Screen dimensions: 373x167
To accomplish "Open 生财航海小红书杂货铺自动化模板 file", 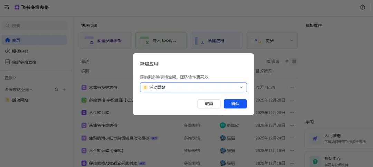I will [119, 138].
